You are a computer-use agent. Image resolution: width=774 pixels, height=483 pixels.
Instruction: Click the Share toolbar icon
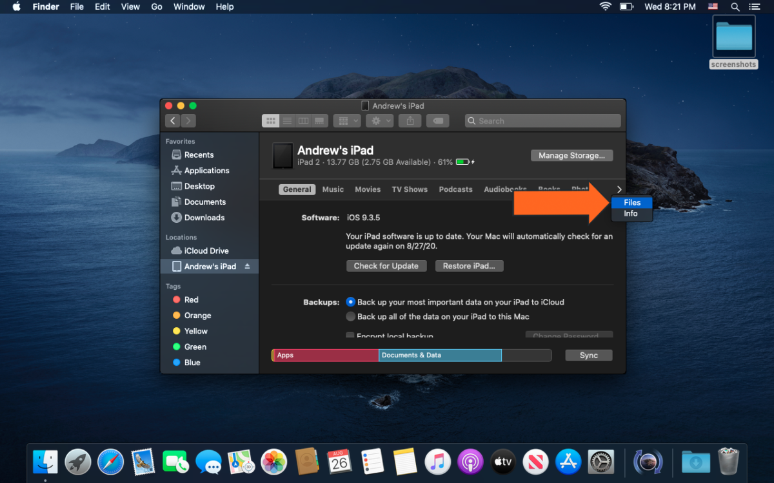tap(410, 121)
